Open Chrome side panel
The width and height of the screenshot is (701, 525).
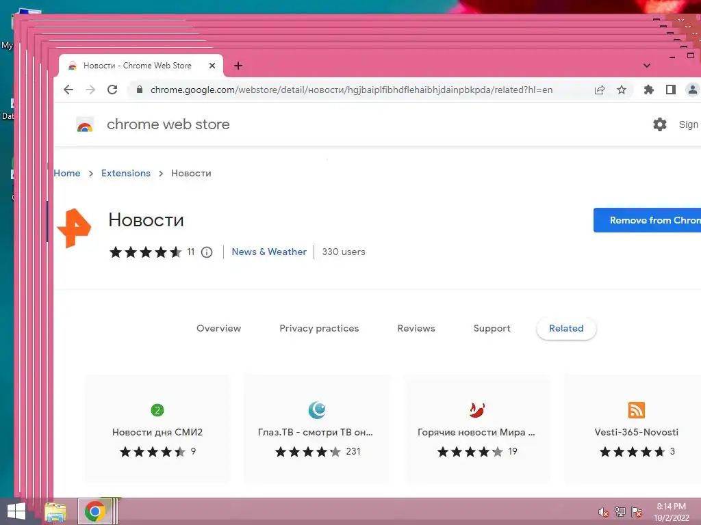tap(671, 90)
